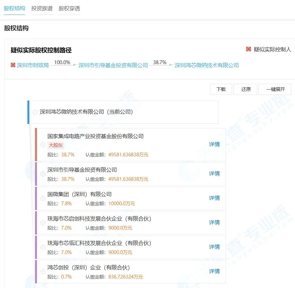Viewport: 295px width, 288px height.
Task: Expand the 珠海市芯启创科技发展合伙企业 node
Action: [x=43, y=223]
